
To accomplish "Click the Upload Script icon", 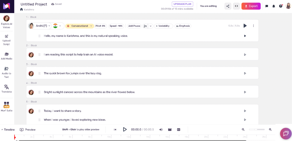I will coord(6,40).
